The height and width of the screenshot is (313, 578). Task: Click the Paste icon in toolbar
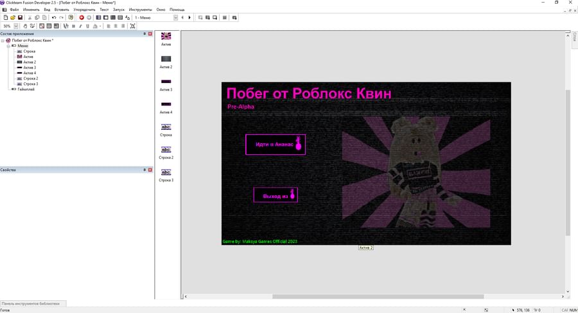44,17
